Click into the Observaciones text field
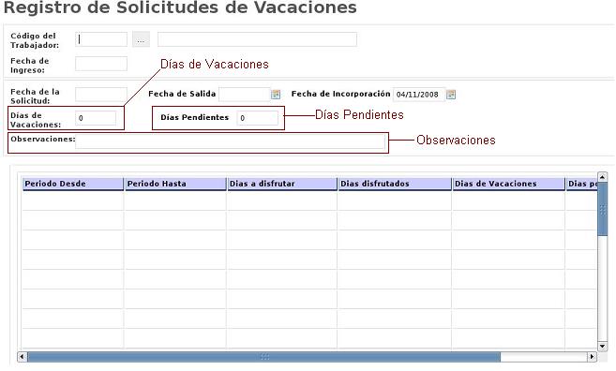 [x=231, y=141]
